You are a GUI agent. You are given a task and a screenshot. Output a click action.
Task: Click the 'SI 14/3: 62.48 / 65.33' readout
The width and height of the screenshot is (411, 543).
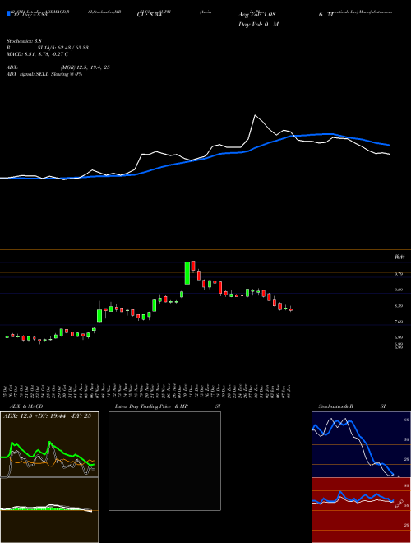point(63,48)
